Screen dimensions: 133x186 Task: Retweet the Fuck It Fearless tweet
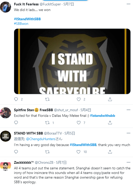(x=47, y=99)
